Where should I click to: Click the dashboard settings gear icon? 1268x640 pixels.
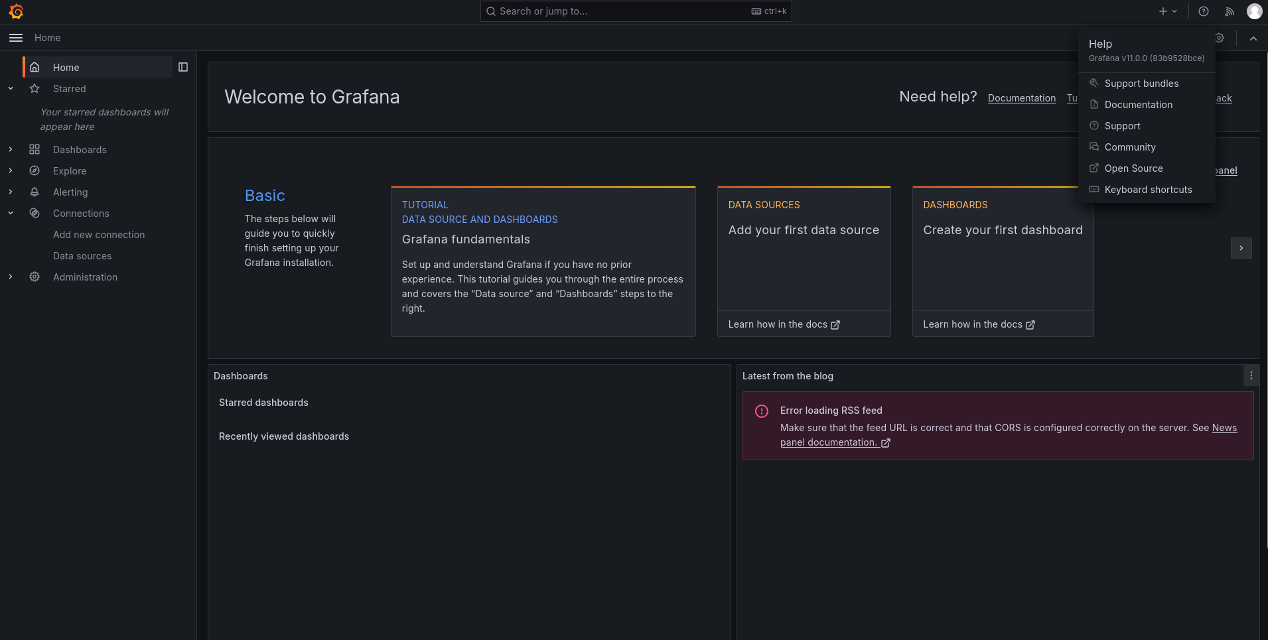coord(1220,38)
